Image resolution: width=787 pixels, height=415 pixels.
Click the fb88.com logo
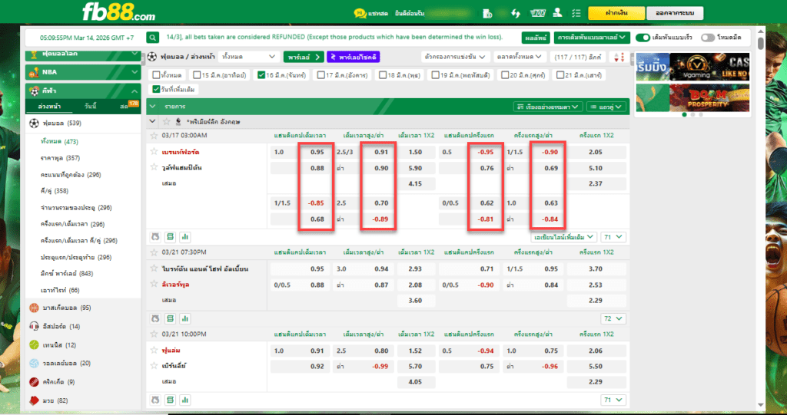click(x=118, y=12)
